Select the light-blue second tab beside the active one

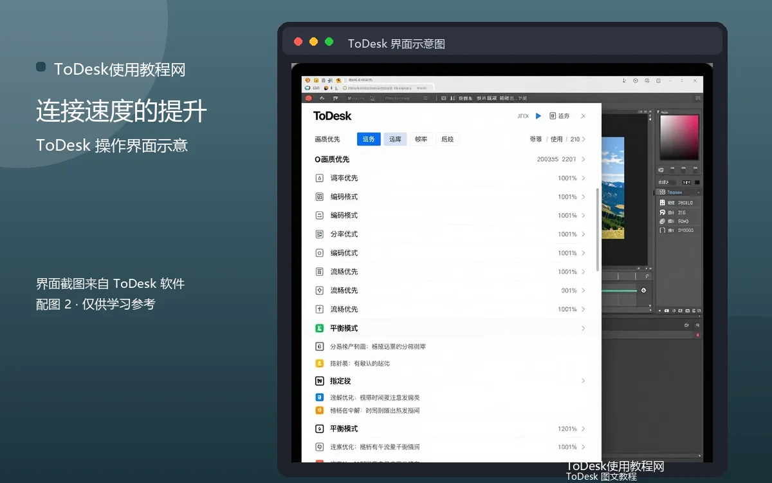coord(395,139)
